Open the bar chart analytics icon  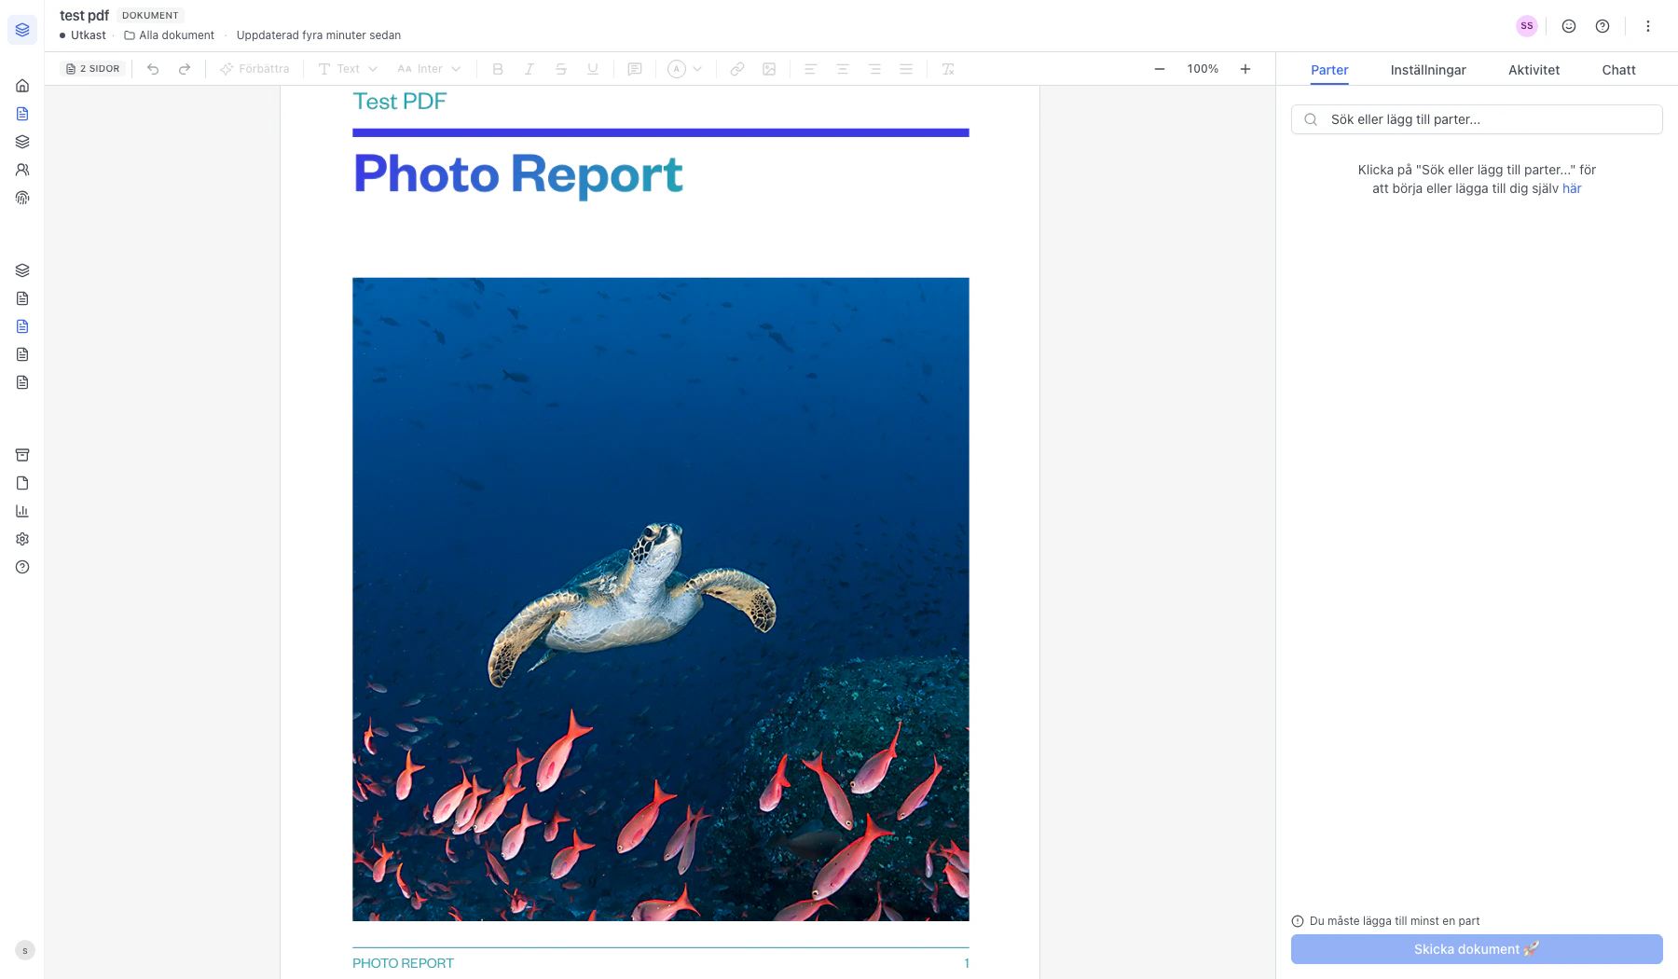tap(22, 511)
